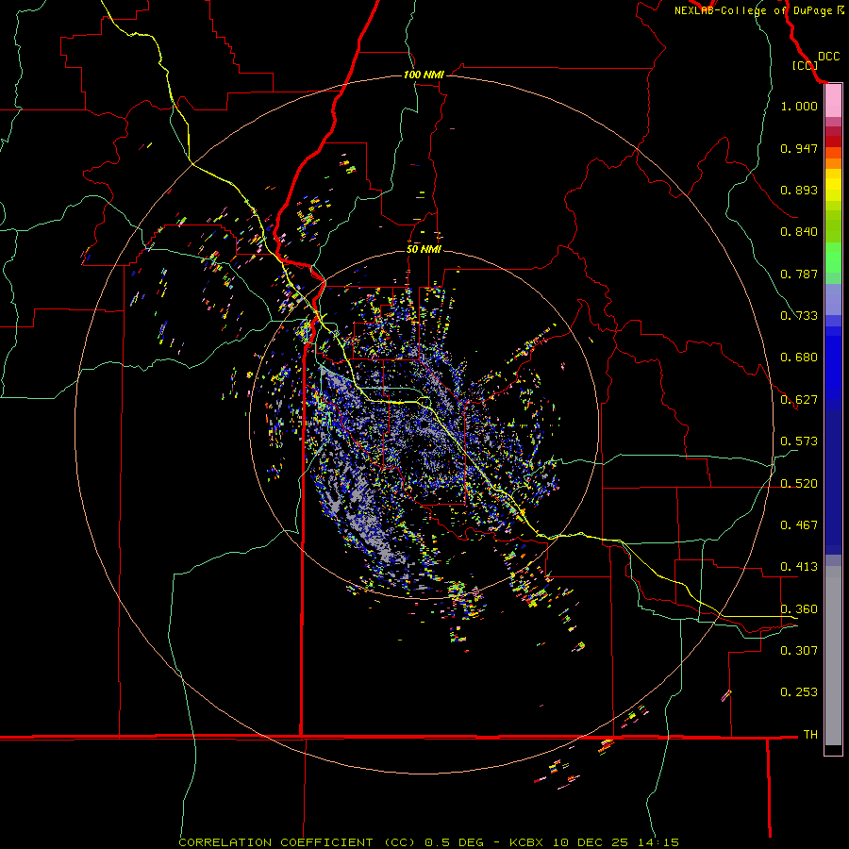Click the 50 NMI range ring label
This screenshot has width=849, height=849.
pos(424,249)
